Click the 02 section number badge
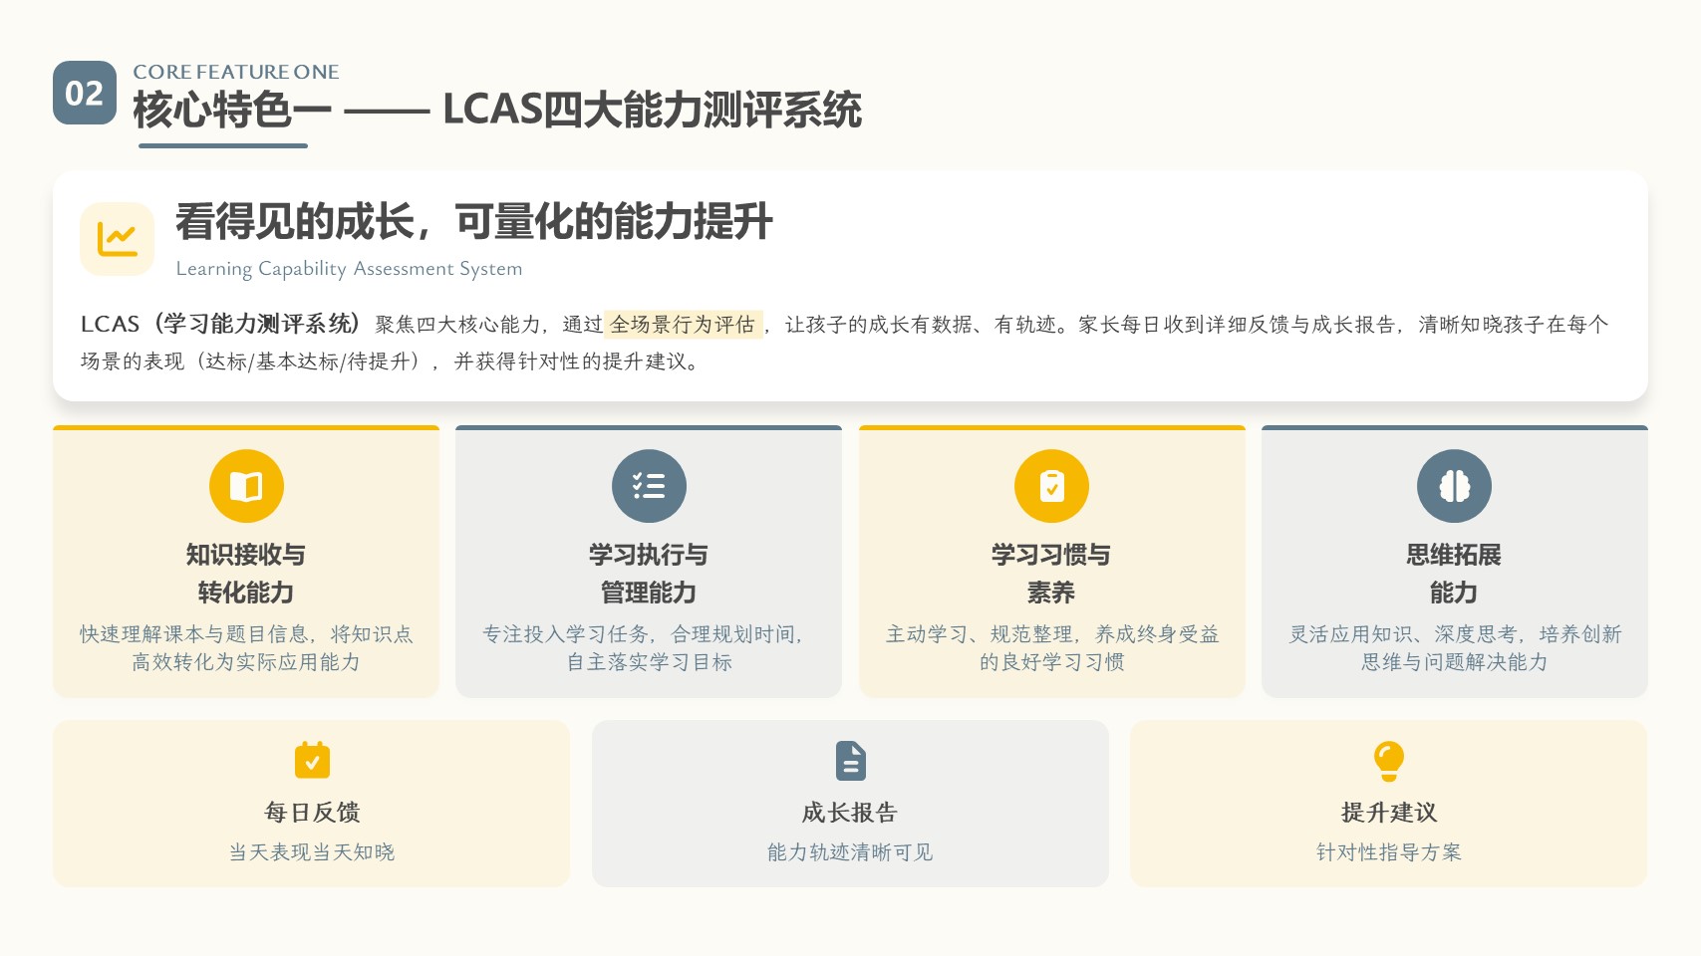 (x=85, y=93)
